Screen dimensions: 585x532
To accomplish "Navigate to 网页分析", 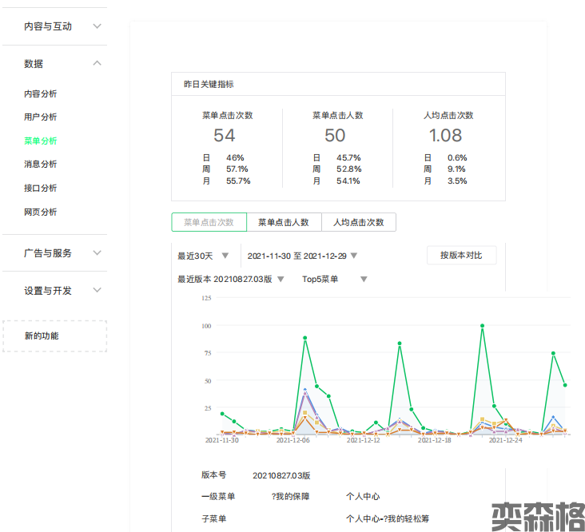I will pos(41,212).
